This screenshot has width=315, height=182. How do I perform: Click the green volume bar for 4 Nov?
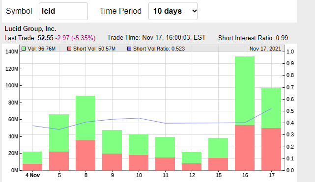(x=32, y=158)
